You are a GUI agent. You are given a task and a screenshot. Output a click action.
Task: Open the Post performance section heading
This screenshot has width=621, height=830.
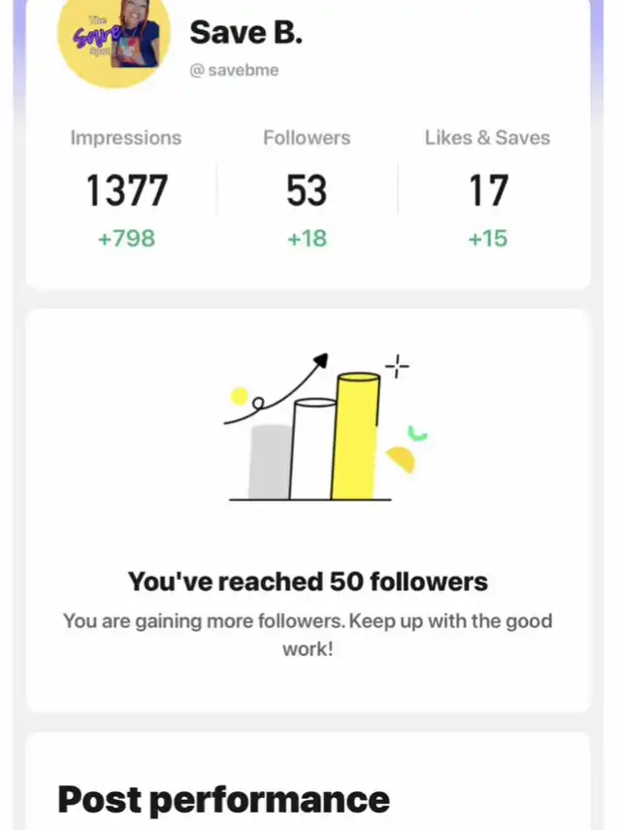[224, 799]
